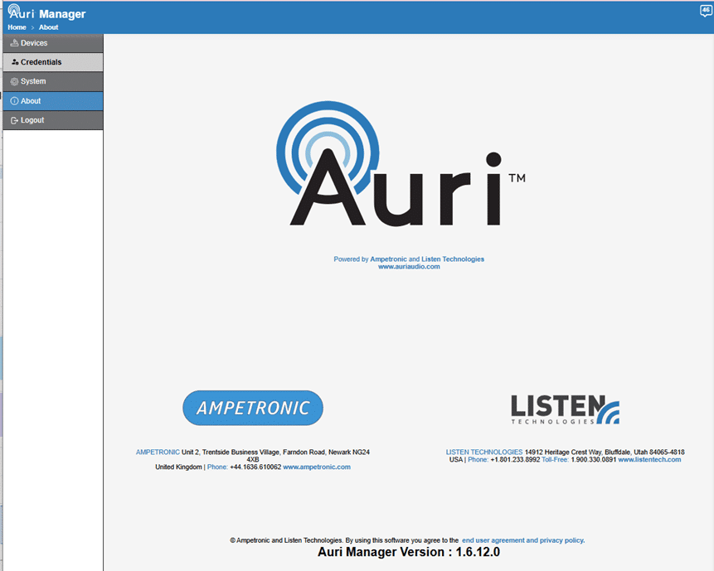The height and width of the screenshot is (571, 714).
Task: Click the Listen Technologies logo
Action: tap(565, 409)
